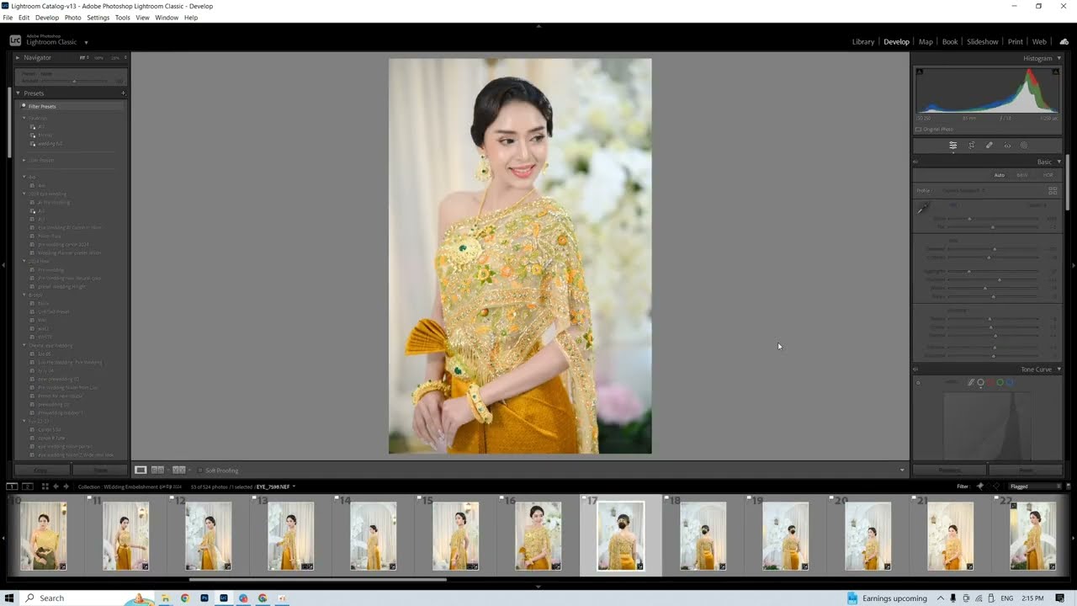
Task: Select the Red Eye correction tool
Action: [x=1007, y=146]
